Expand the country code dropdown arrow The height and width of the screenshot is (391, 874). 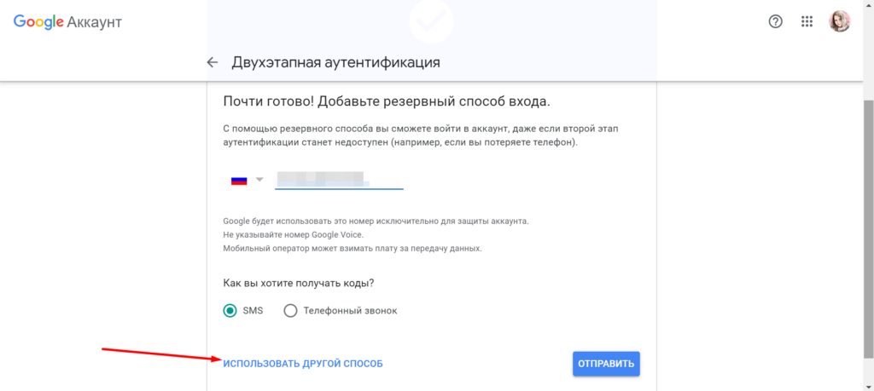tap(259, 180)
